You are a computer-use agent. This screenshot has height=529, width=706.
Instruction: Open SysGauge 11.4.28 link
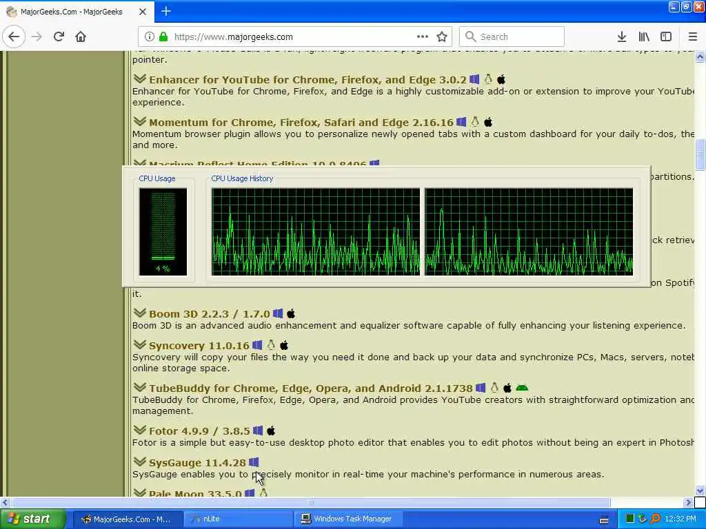197,463
